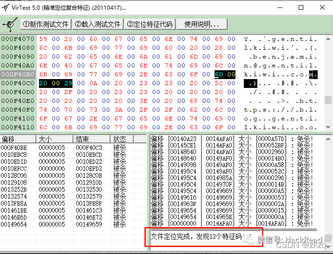Select the row with offset 0010ED1D

(73, 161)
